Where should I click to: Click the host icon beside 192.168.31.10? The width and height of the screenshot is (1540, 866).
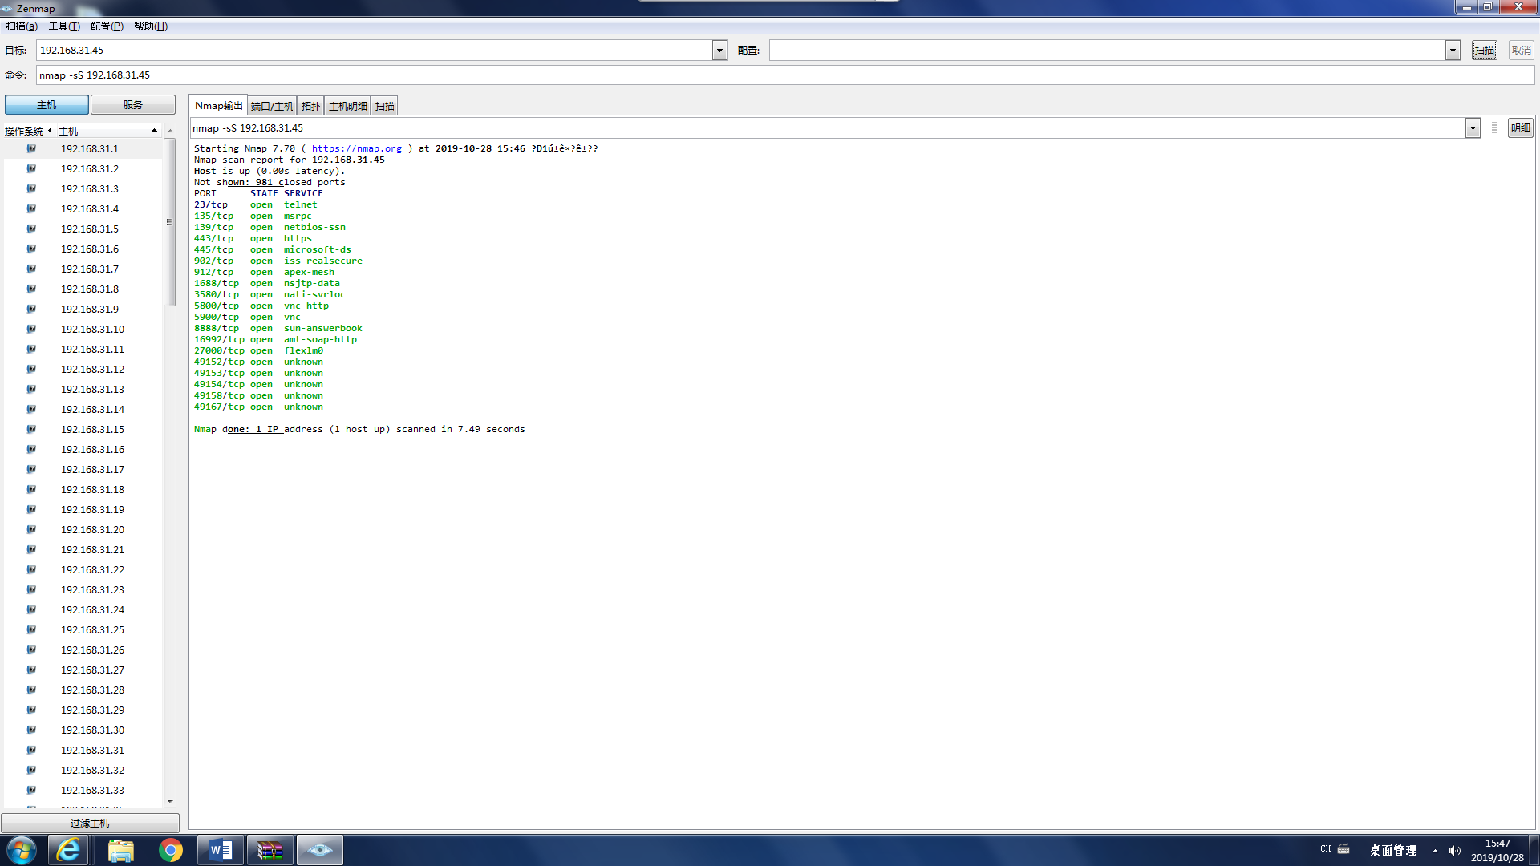(31, 329)
